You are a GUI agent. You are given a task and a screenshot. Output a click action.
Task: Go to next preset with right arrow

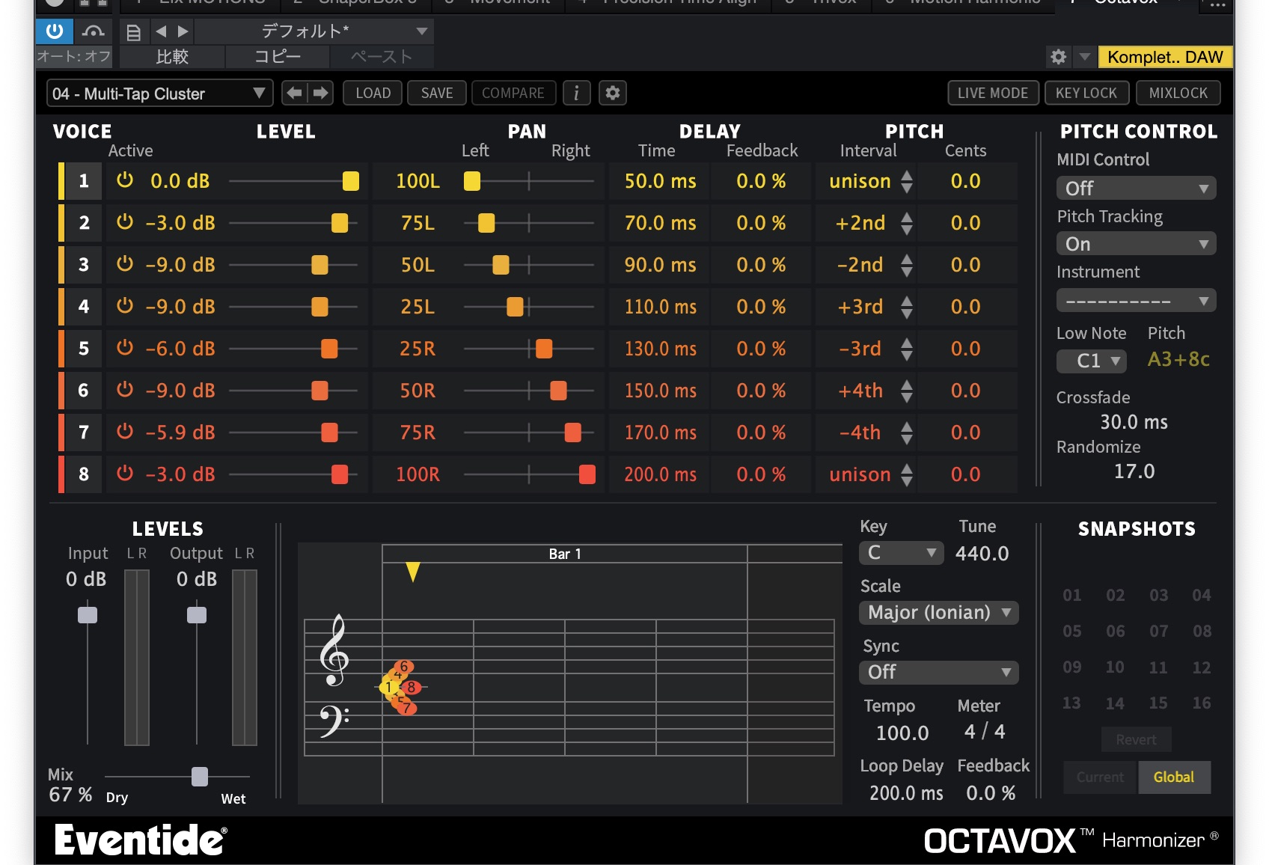tap(321, 94)
